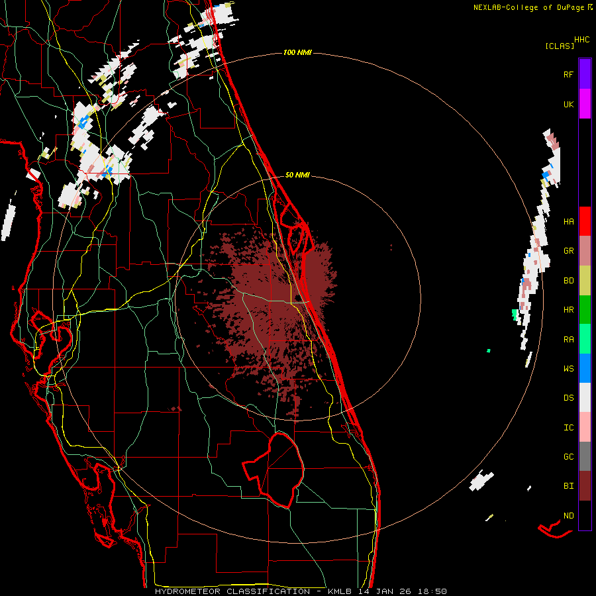
Task: Select the white DS dry snow swatch
Action: point(585,397)
